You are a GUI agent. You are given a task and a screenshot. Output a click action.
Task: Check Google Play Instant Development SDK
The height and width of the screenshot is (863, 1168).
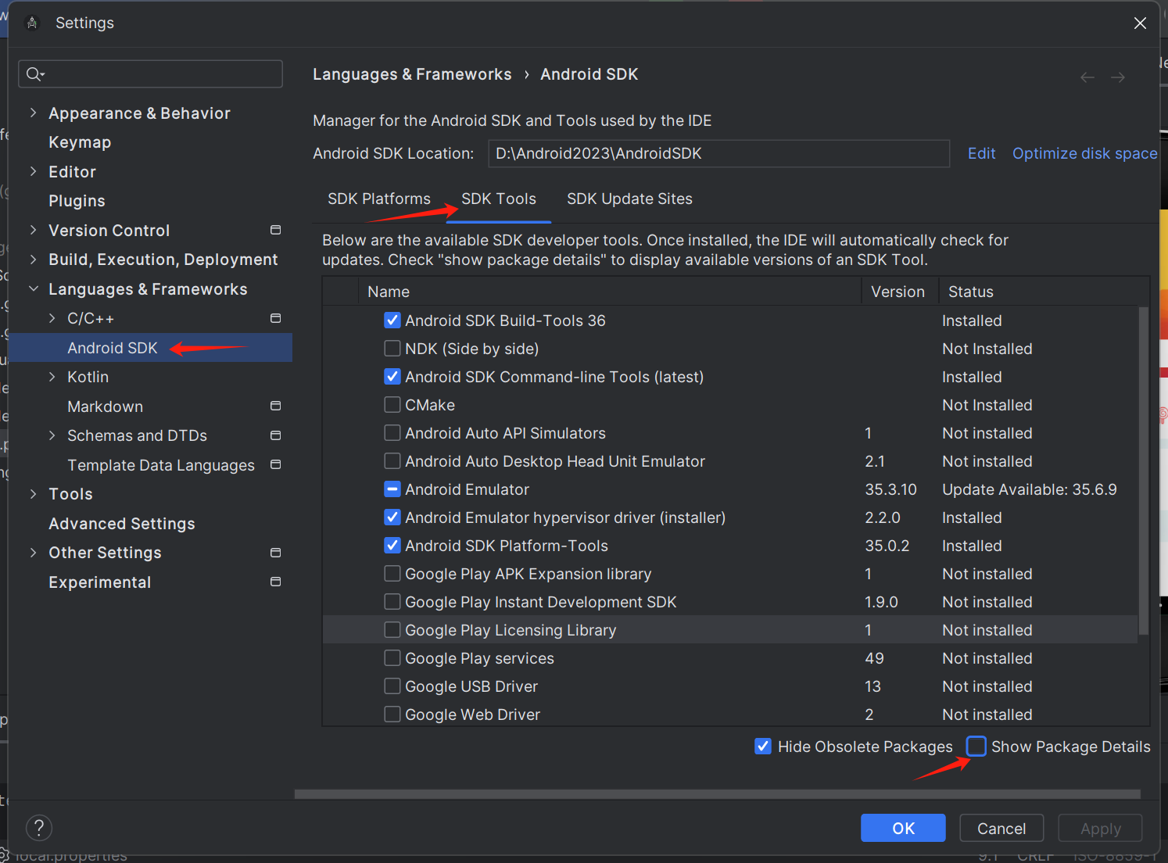392,602
